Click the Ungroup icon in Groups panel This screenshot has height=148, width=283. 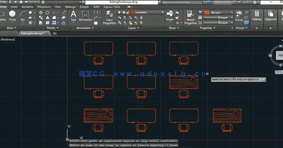[247, 12]
